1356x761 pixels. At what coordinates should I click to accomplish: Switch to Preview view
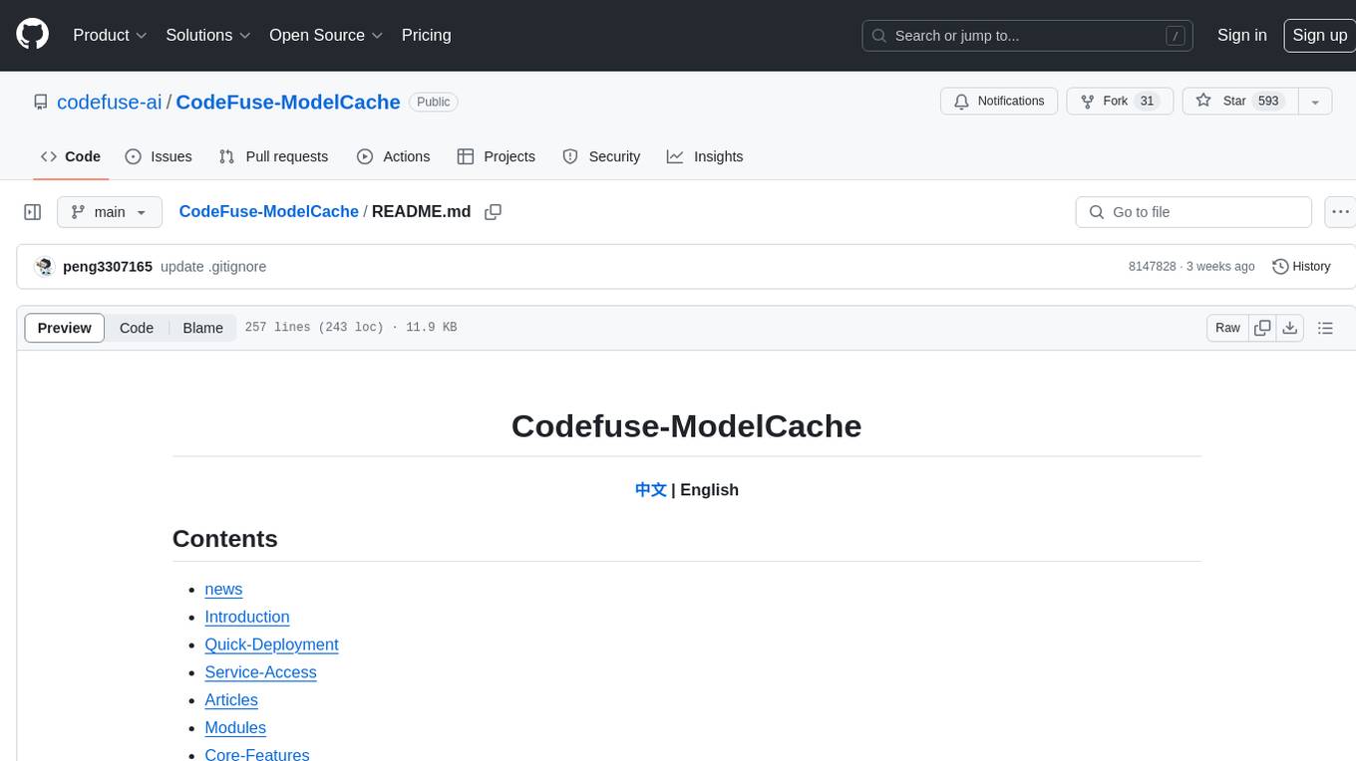coord(65,328)
